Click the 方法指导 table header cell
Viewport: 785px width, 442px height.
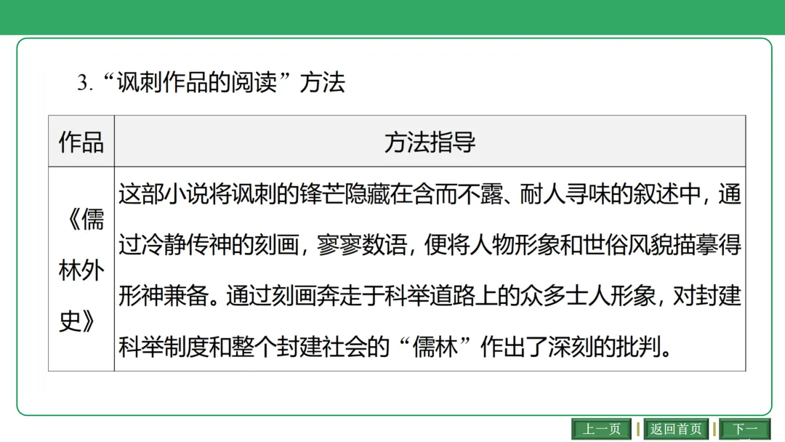click(430, 141)
